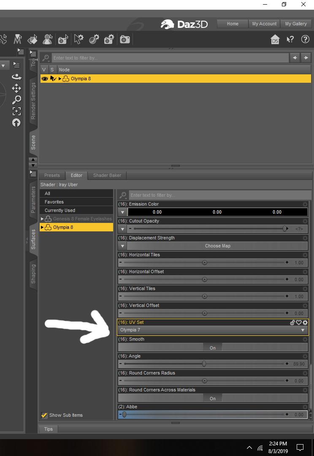Open Displacement Strength map dropdown arrow
This screenshot has height=456, width=314.
pos(122,246)
